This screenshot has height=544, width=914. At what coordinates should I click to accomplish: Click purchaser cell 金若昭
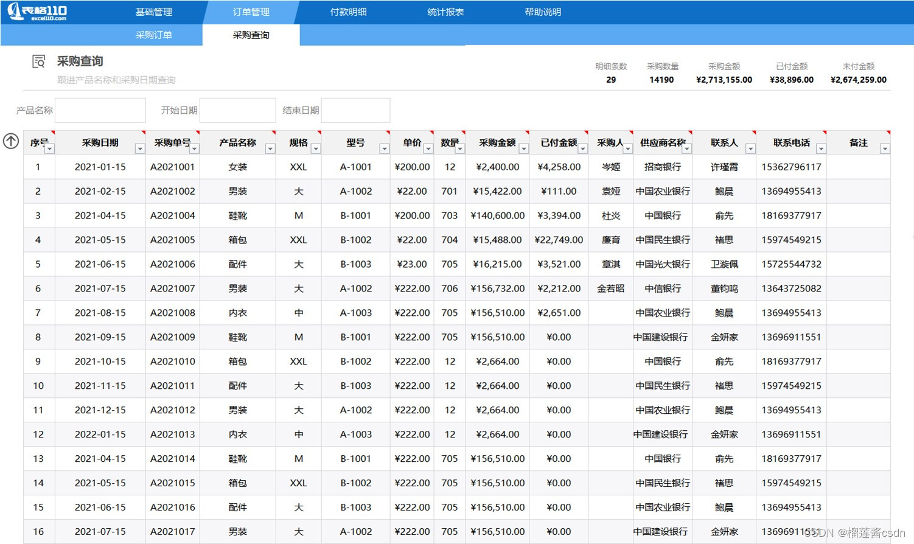(611, 288)
